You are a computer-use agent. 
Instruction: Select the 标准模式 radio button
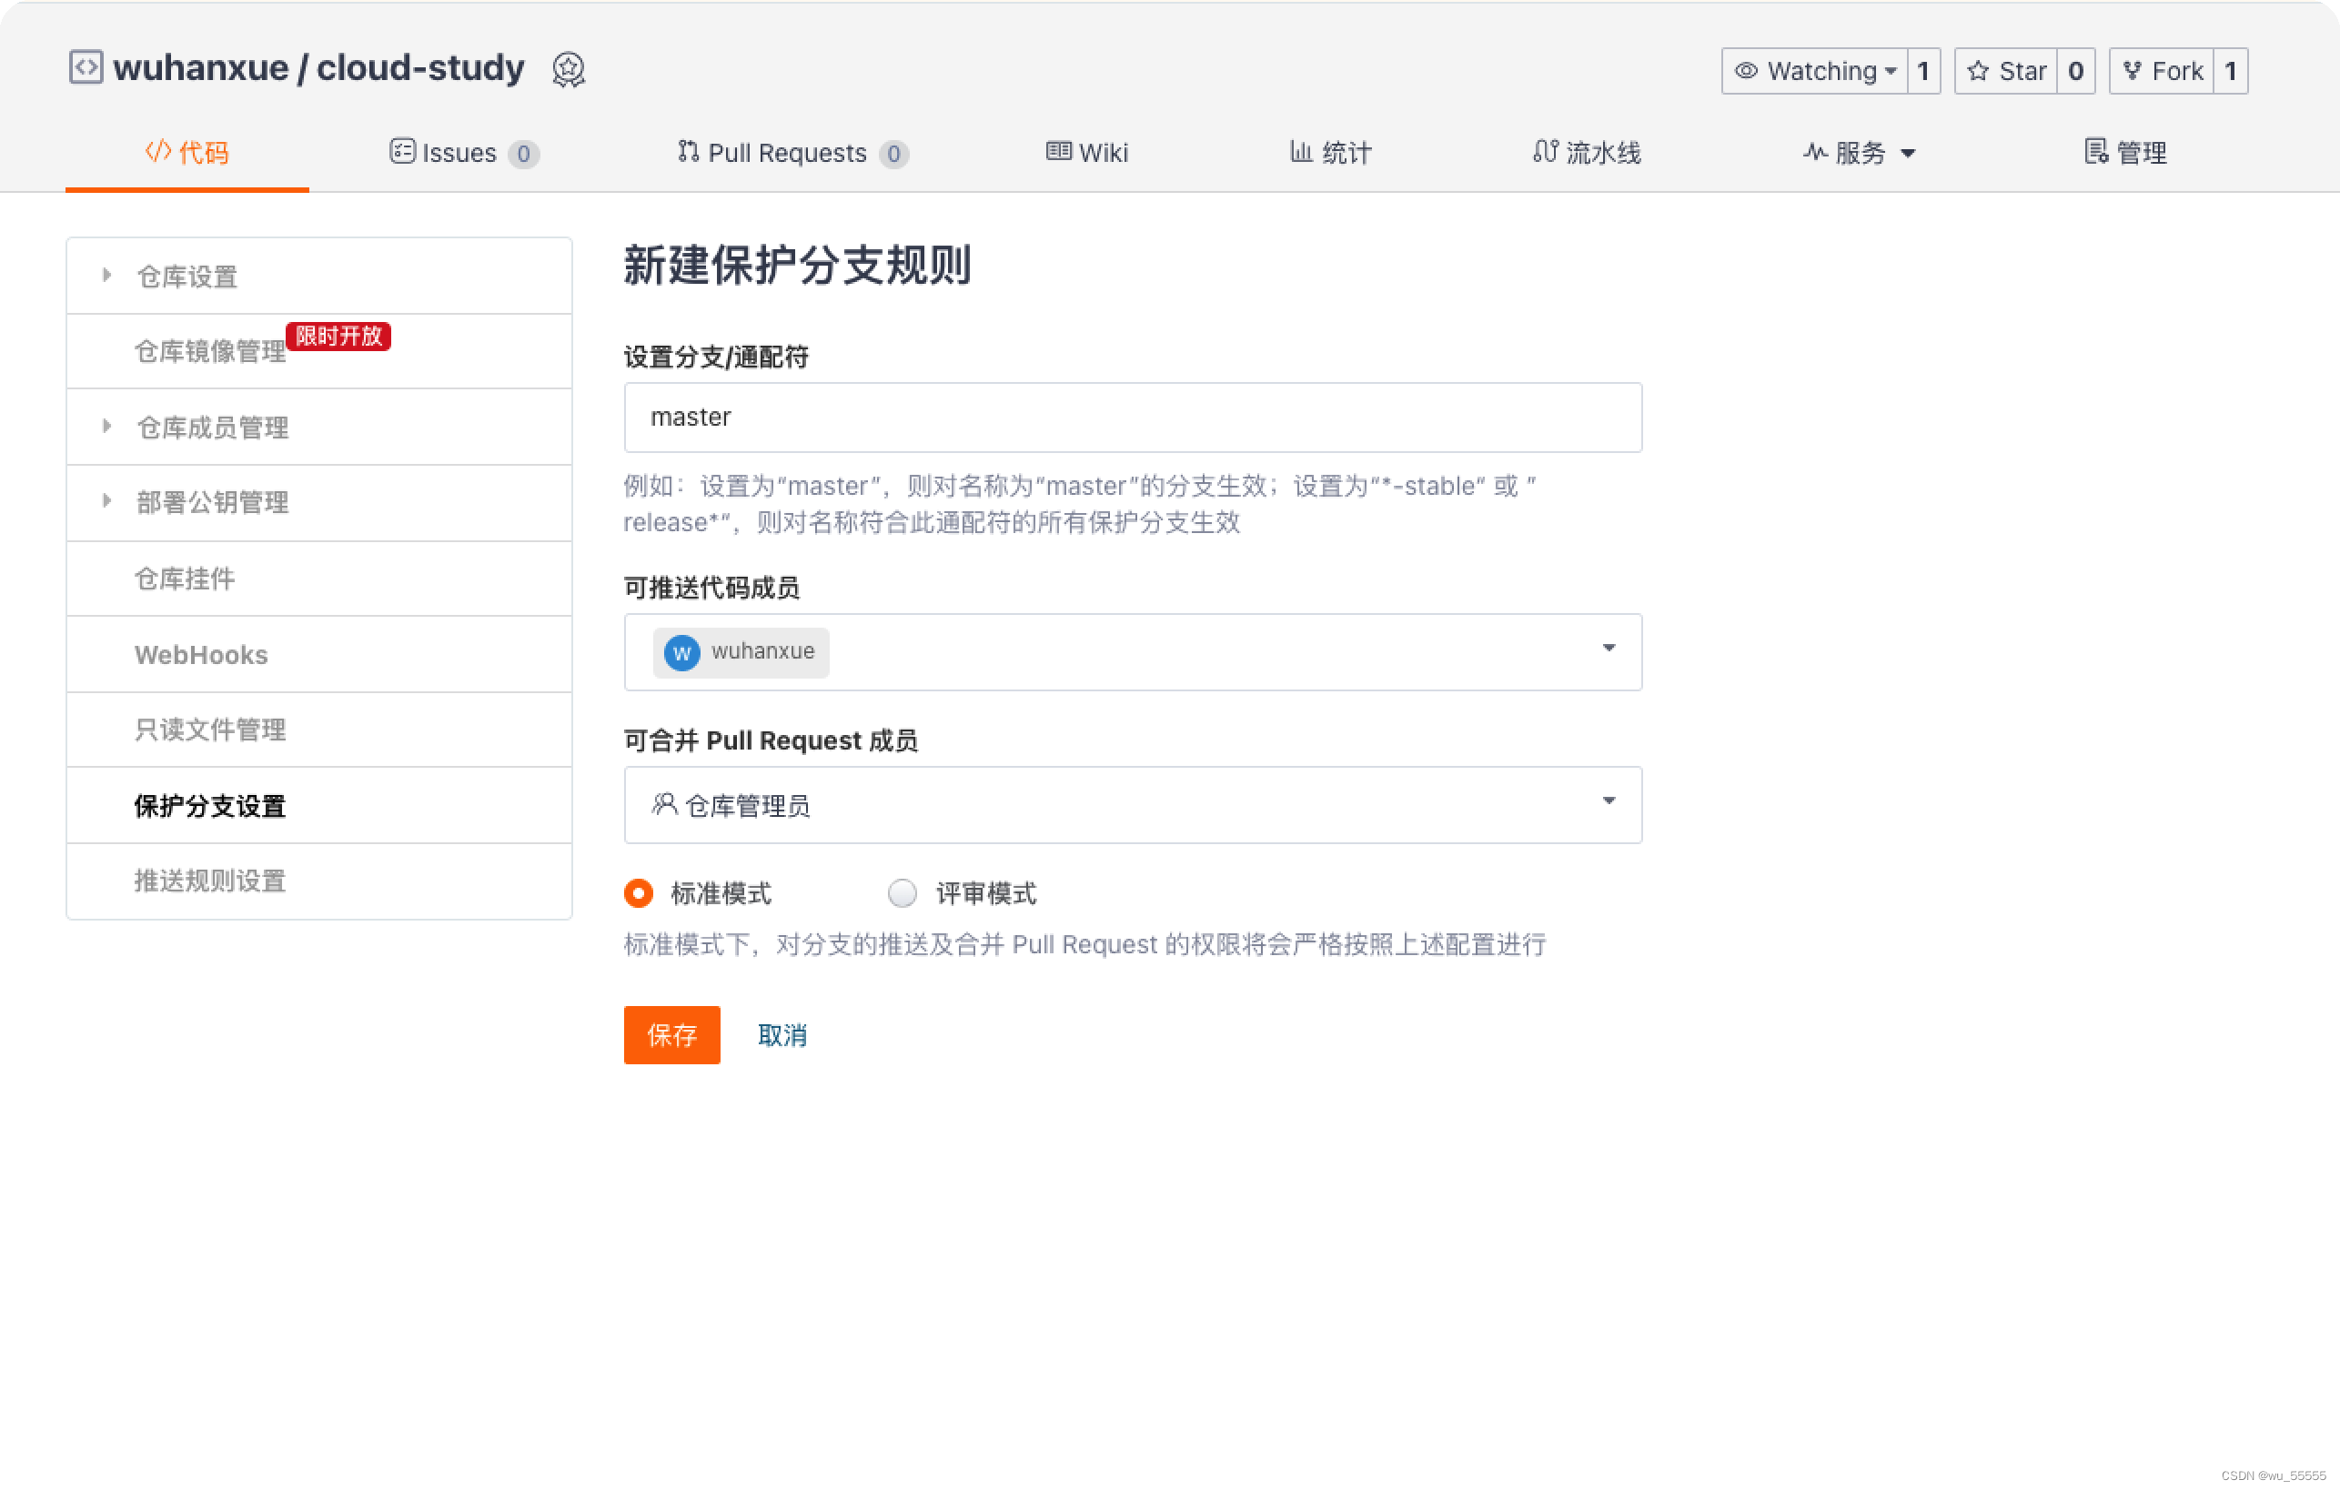point(639,892)
